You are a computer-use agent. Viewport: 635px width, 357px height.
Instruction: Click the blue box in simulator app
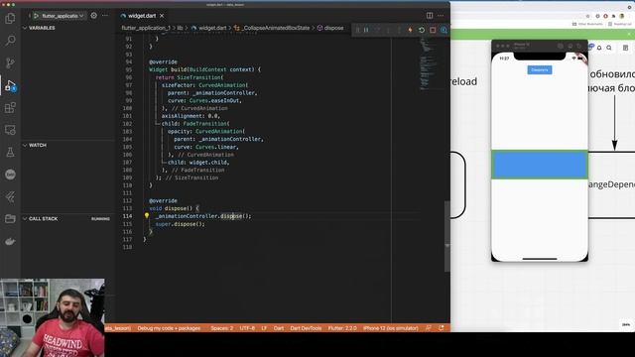pos(540,165)
